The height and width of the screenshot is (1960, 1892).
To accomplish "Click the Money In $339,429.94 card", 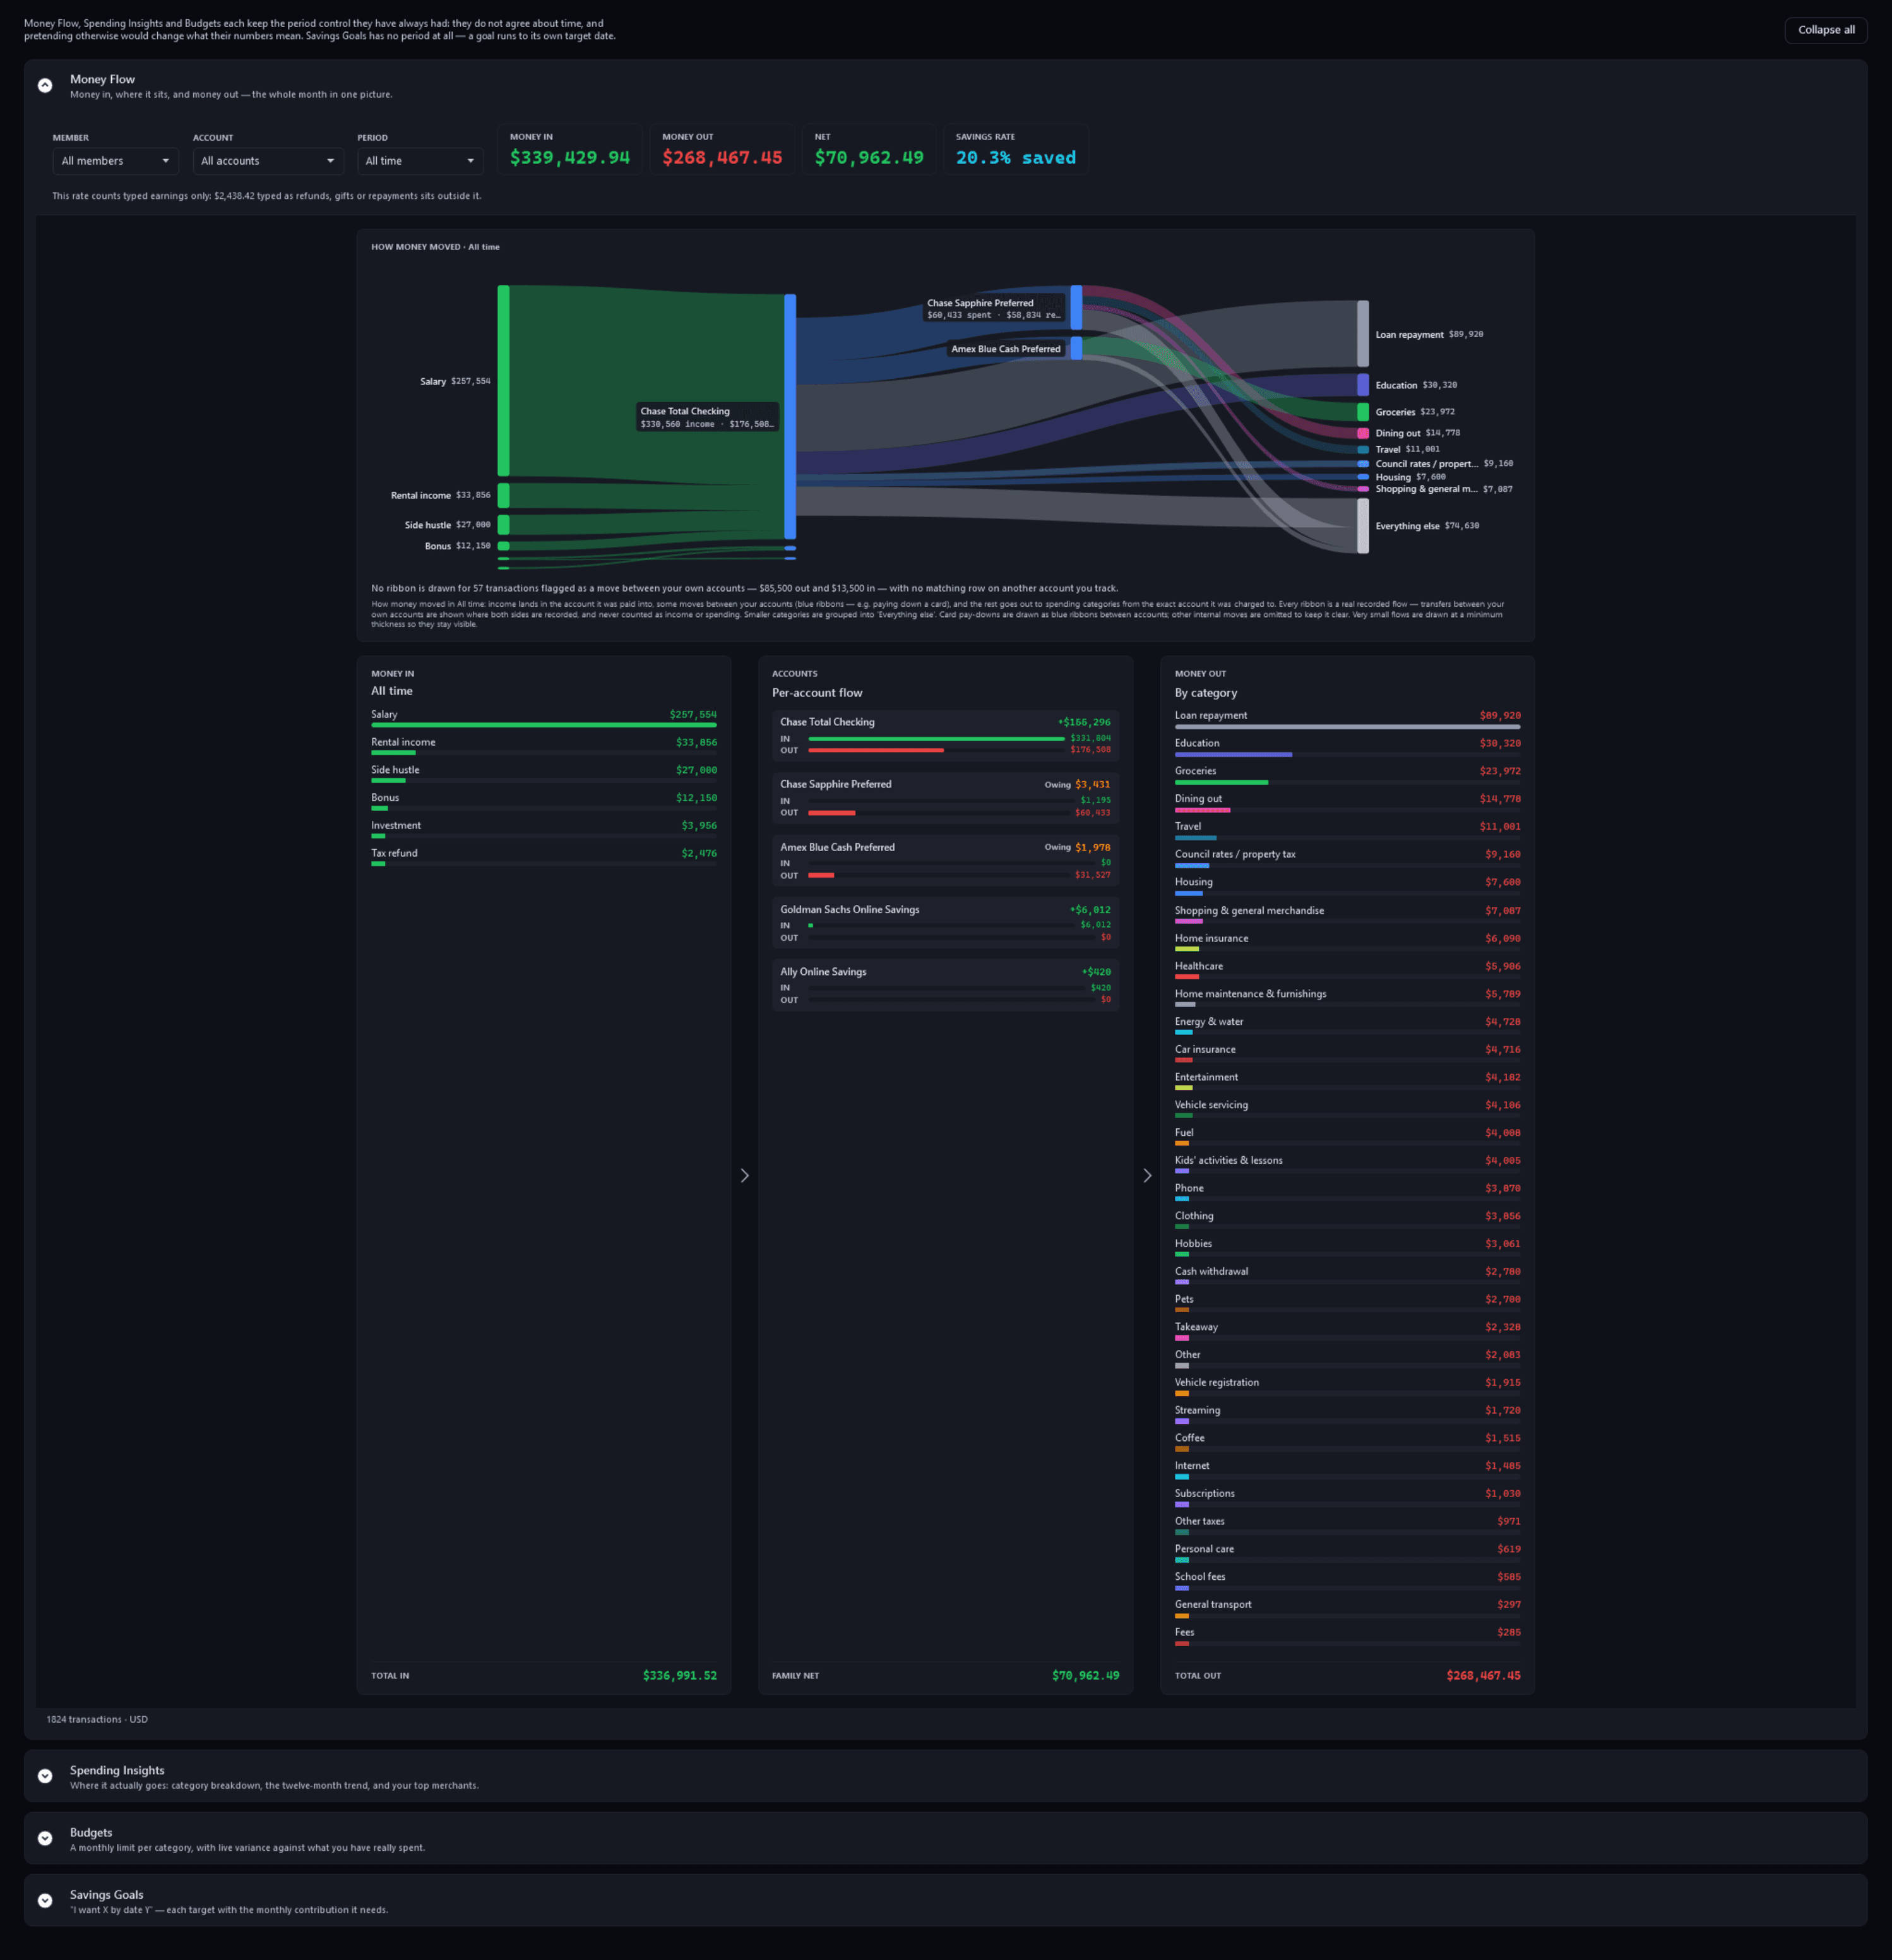I will 570,150.
